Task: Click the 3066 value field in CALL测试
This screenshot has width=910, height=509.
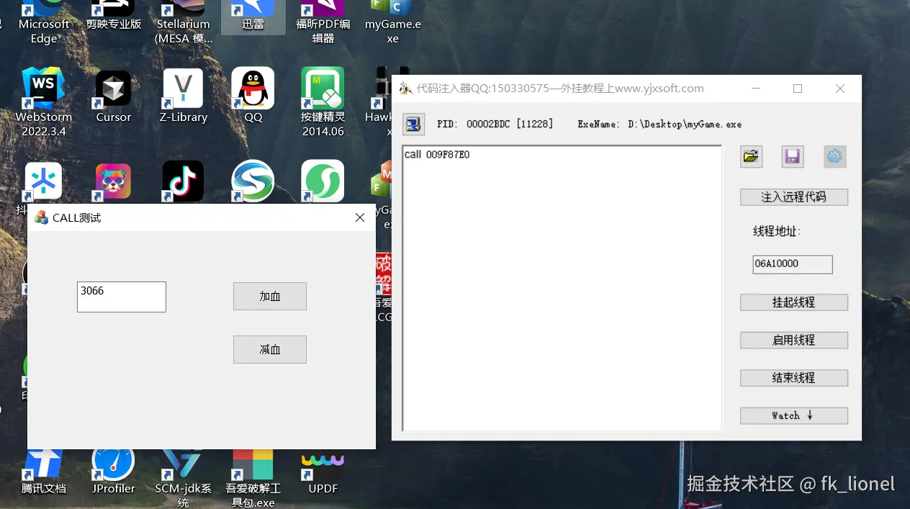Action: [x=122, y=297]
